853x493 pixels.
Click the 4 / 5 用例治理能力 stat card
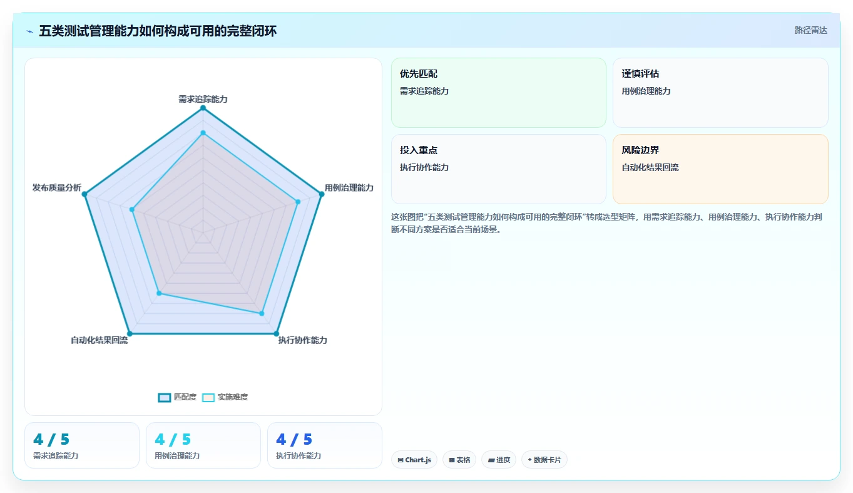click(x=203, y=445)
